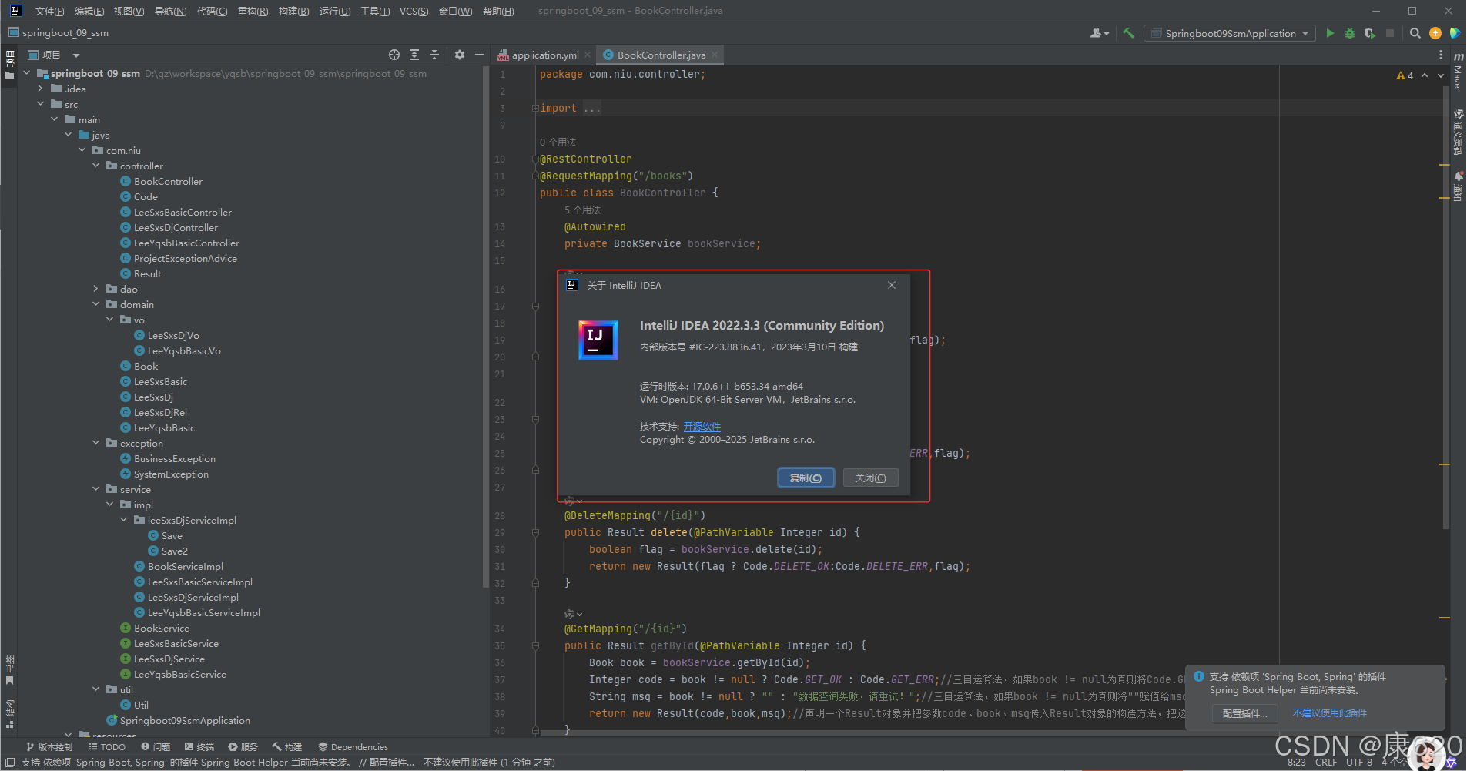Viewport: 1467px width, 771px height.
Task: Jump to previous highlighted error arrow
Action: coord(1425,75)
